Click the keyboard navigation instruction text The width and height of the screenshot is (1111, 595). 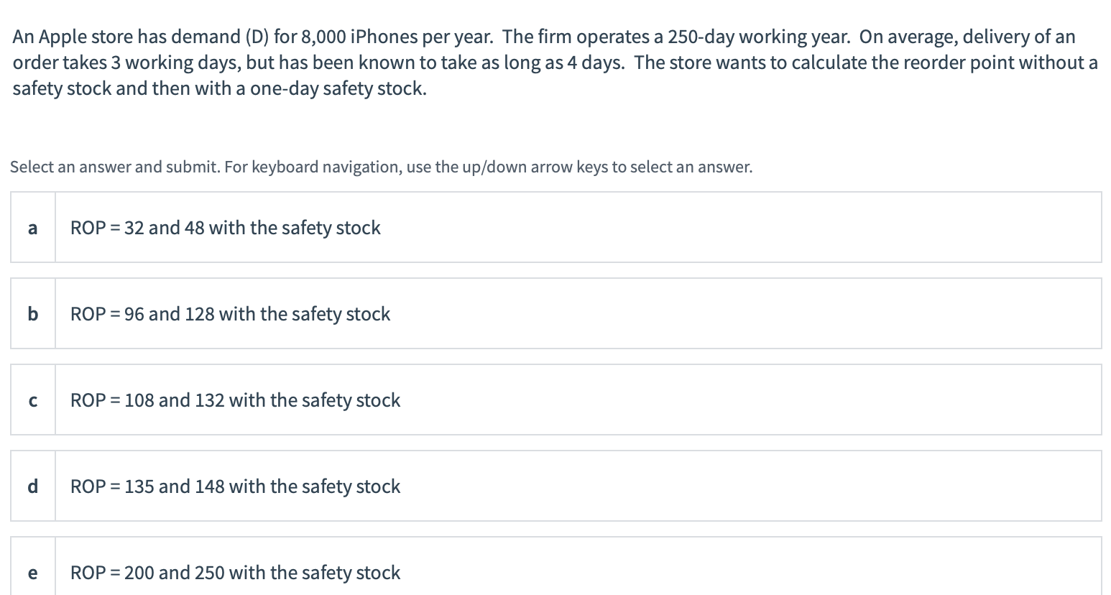381,167
